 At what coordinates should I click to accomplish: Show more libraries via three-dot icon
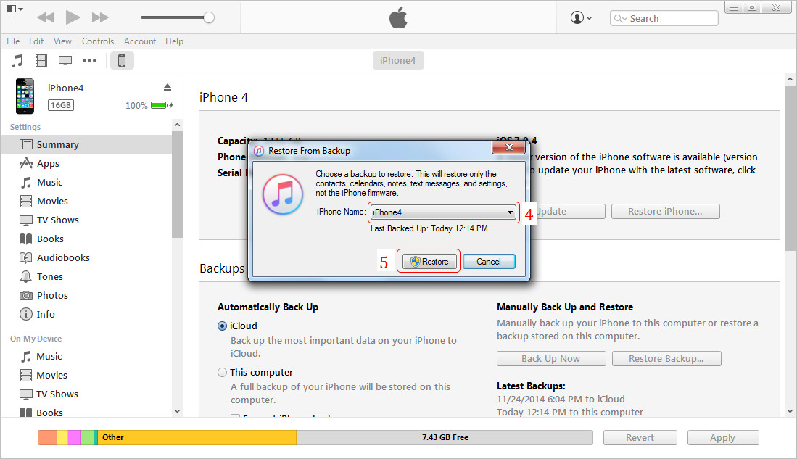coord(89,61)
